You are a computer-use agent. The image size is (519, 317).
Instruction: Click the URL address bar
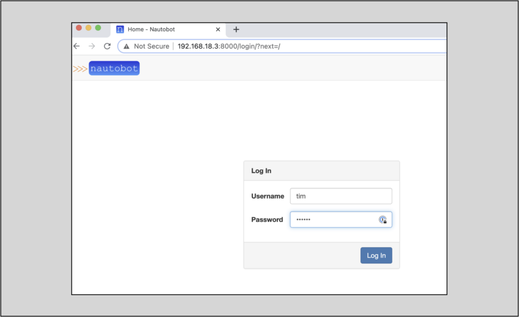coord(282,46)
